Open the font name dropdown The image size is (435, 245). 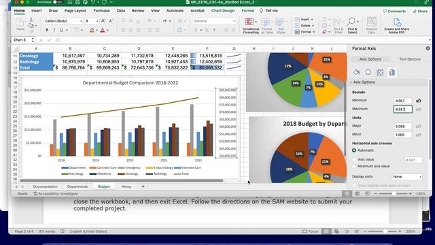tap(82, 21)
